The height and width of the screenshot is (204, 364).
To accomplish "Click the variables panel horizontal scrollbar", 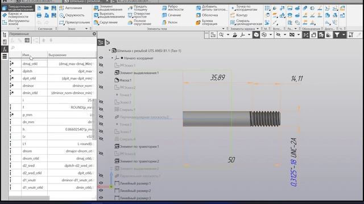I will [x=29, y=198].
